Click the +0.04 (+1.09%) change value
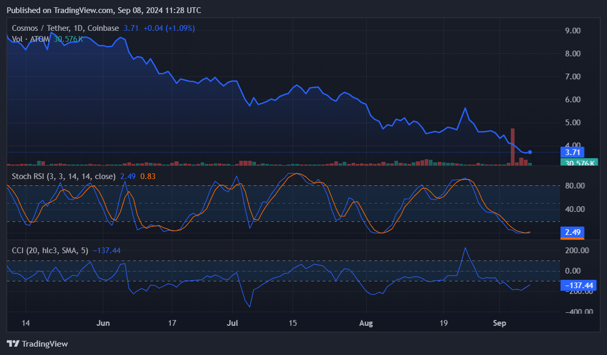Image resolution: width=607 pixels, height=355 pixels. [169, 28]
